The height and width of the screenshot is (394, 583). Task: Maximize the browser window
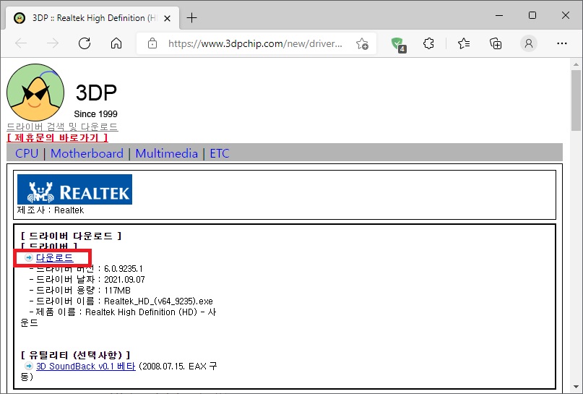pos(532,15)
